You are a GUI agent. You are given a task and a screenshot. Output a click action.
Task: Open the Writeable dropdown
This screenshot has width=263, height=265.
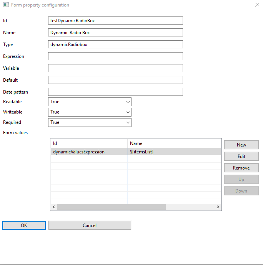coord(90,112)
